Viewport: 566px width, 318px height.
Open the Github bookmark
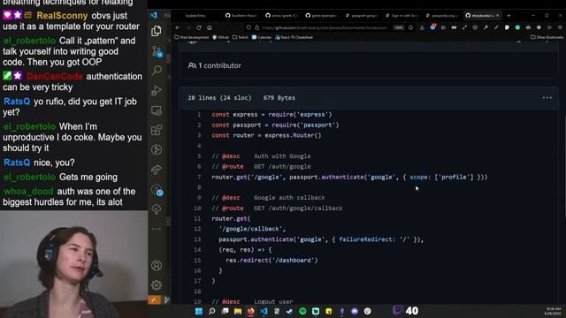220,37
